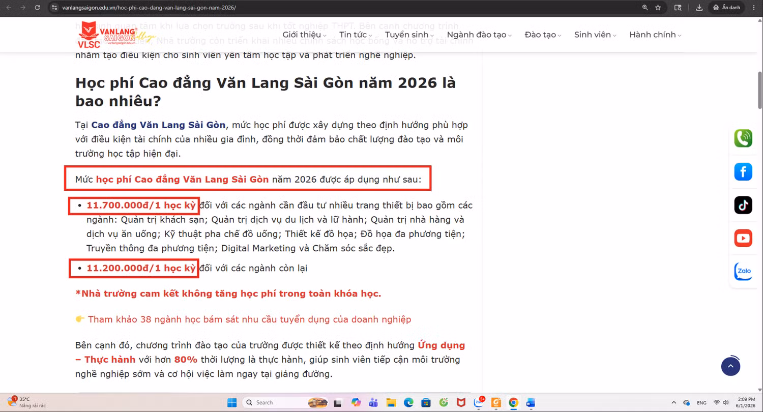Click the green phone call floating icon
Screen dimensions: 763x412
tap(743, 138)
